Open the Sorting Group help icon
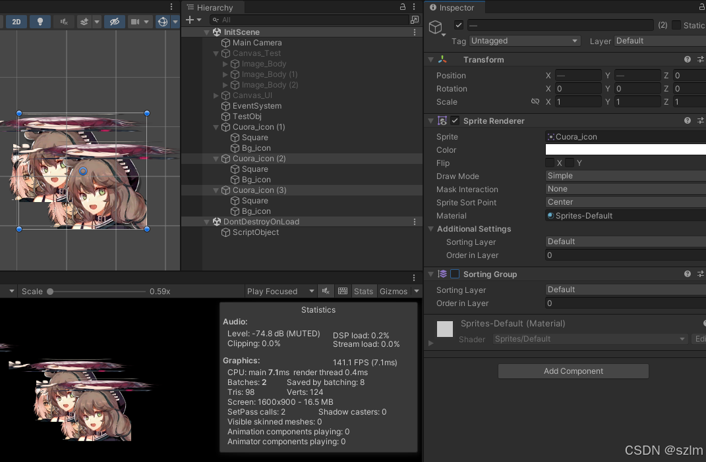Screen dimensions: 706x462 [x=687, y=274]
